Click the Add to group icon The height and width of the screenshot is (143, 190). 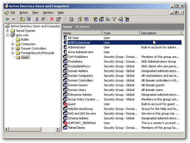click(127, 19)
